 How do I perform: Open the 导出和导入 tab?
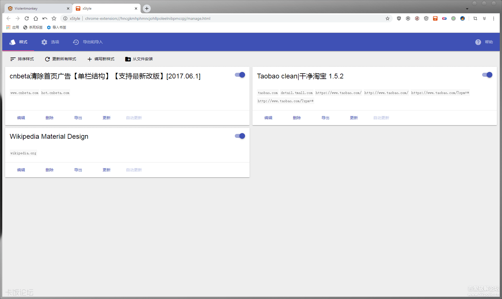pos(88,42)
